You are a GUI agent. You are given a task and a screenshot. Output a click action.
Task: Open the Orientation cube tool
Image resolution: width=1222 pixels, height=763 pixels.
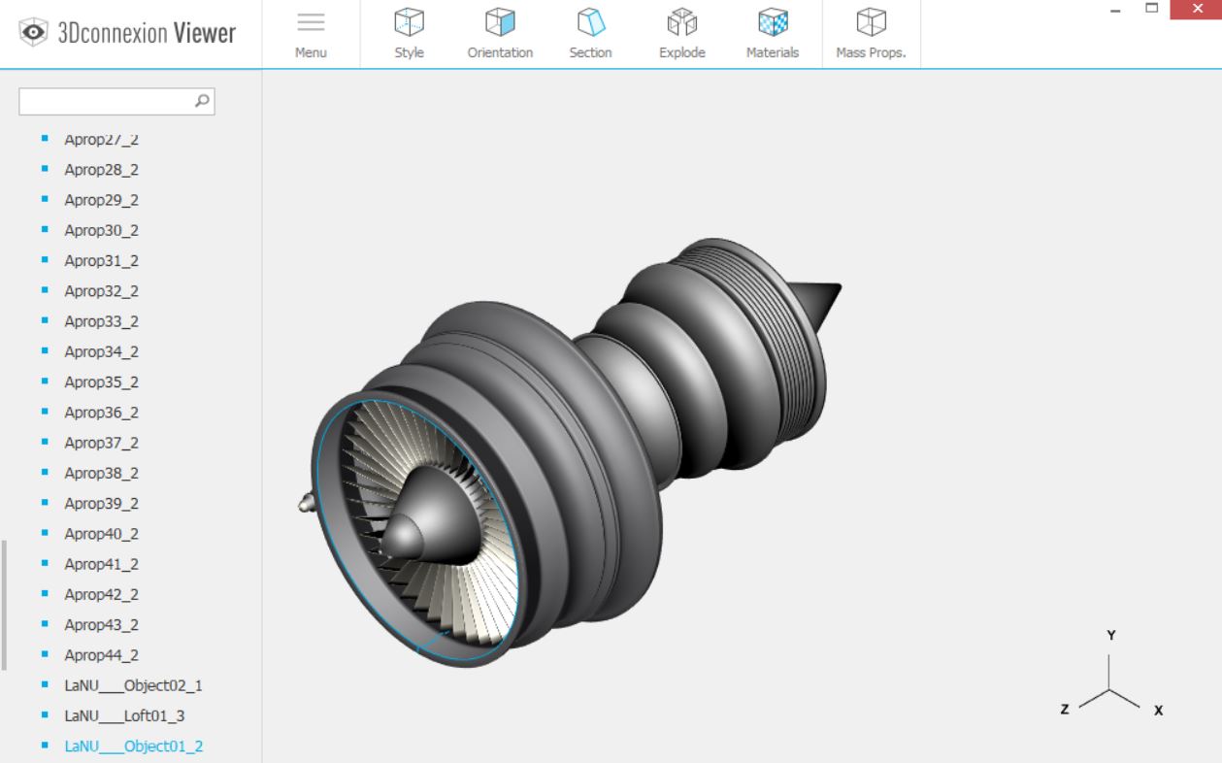point(500,35)
